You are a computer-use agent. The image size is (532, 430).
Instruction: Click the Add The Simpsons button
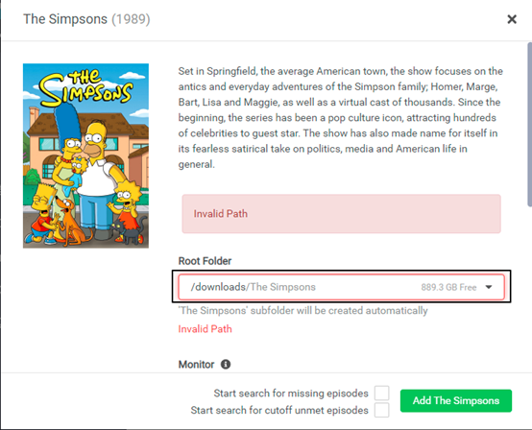click(456, 400)
